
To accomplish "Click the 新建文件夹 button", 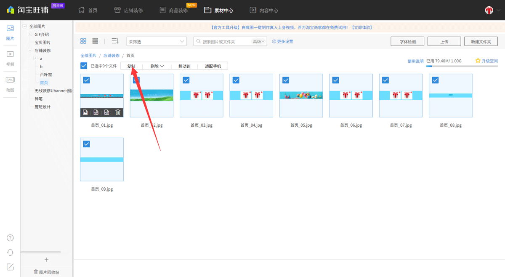I will coord(481,42).
